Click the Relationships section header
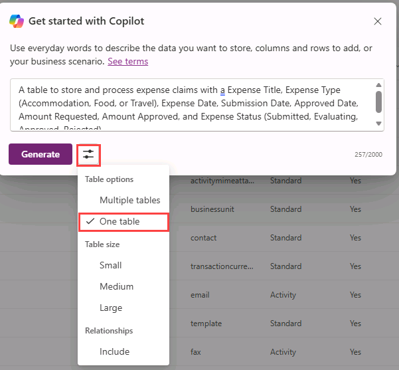The width and height of the screenshot is (399, 370). (109, 331)
